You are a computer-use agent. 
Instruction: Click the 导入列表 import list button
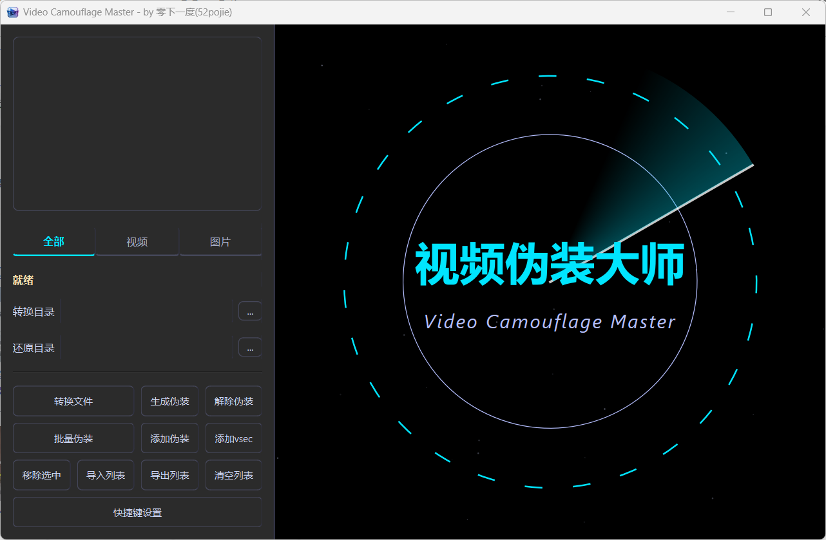pos(105,474)
